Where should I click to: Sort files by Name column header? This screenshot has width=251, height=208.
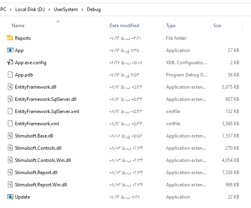tap(18, 26)
